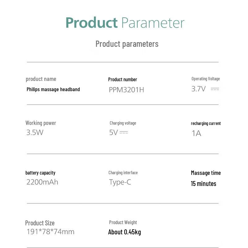Select the 2200mAh value
The height and width of the screenshot is (248, 248).
click(42, 182)
